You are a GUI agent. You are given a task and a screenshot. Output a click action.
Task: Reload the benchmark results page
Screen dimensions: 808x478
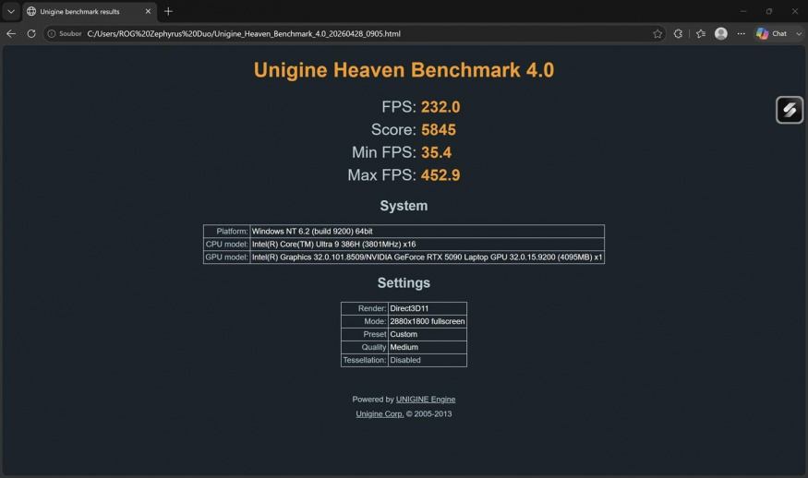pyautogui.click(x=31, y=33)
